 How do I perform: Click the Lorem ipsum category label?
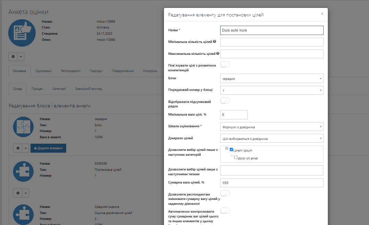[x=242, y=150]
